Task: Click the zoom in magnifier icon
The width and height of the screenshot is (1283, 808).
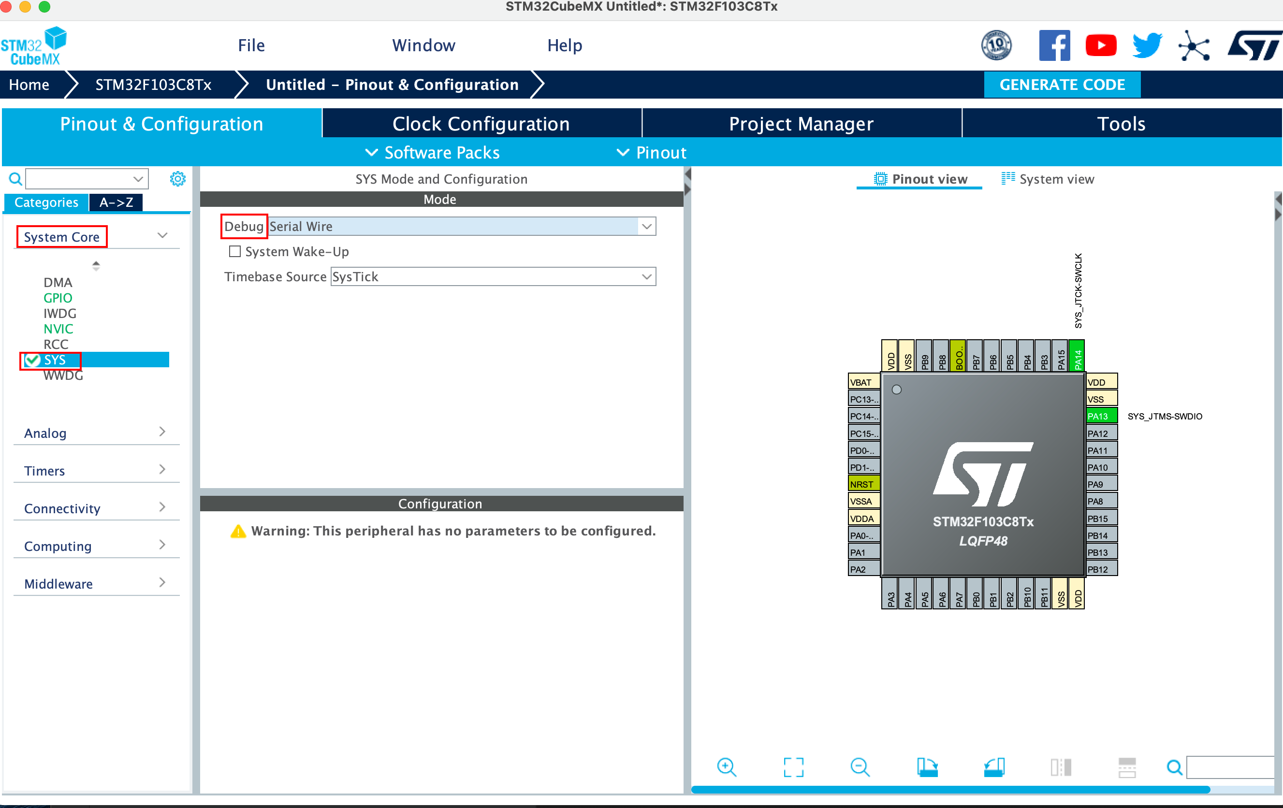Action: pos(726,767)
